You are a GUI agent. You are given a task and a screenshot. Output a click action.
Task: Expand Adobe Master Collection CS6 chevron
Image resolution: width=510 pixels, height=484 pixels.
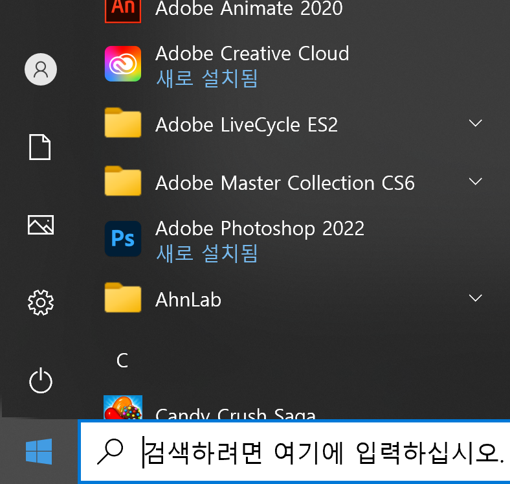click(x=476, y=181)
